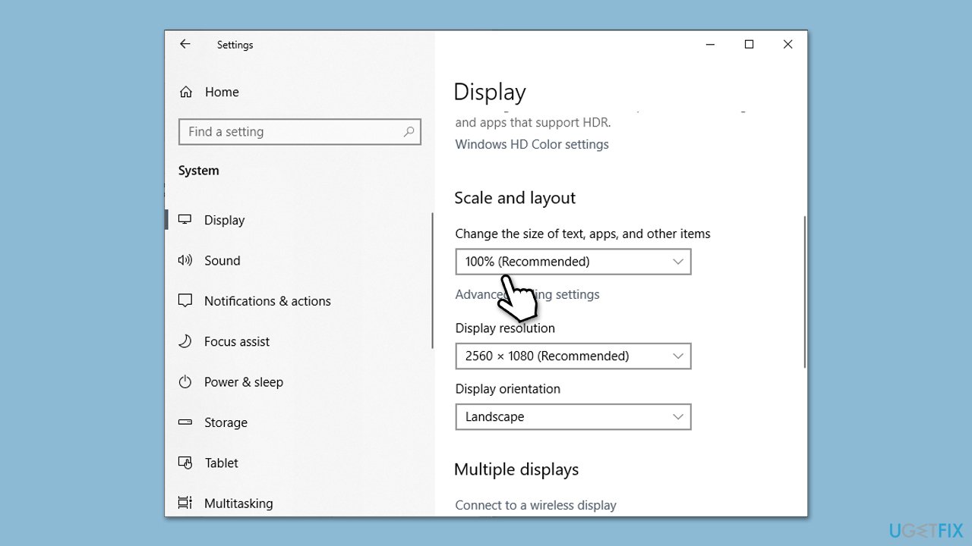The image size is (972, 546).
Task: Click the Sound speaker icon
Action: pos(185,260)
